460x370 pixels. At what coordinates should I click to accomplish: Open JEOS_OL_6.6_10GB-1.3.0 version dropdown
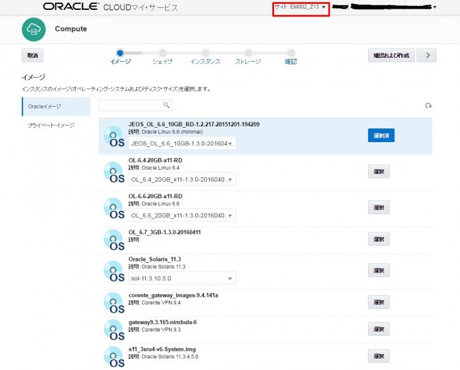[182, 144]
